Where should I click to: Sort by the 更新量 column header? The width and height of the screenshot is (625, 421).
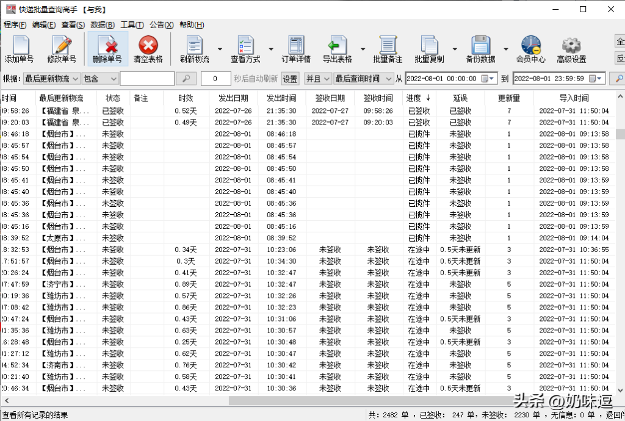coord(509,98)
